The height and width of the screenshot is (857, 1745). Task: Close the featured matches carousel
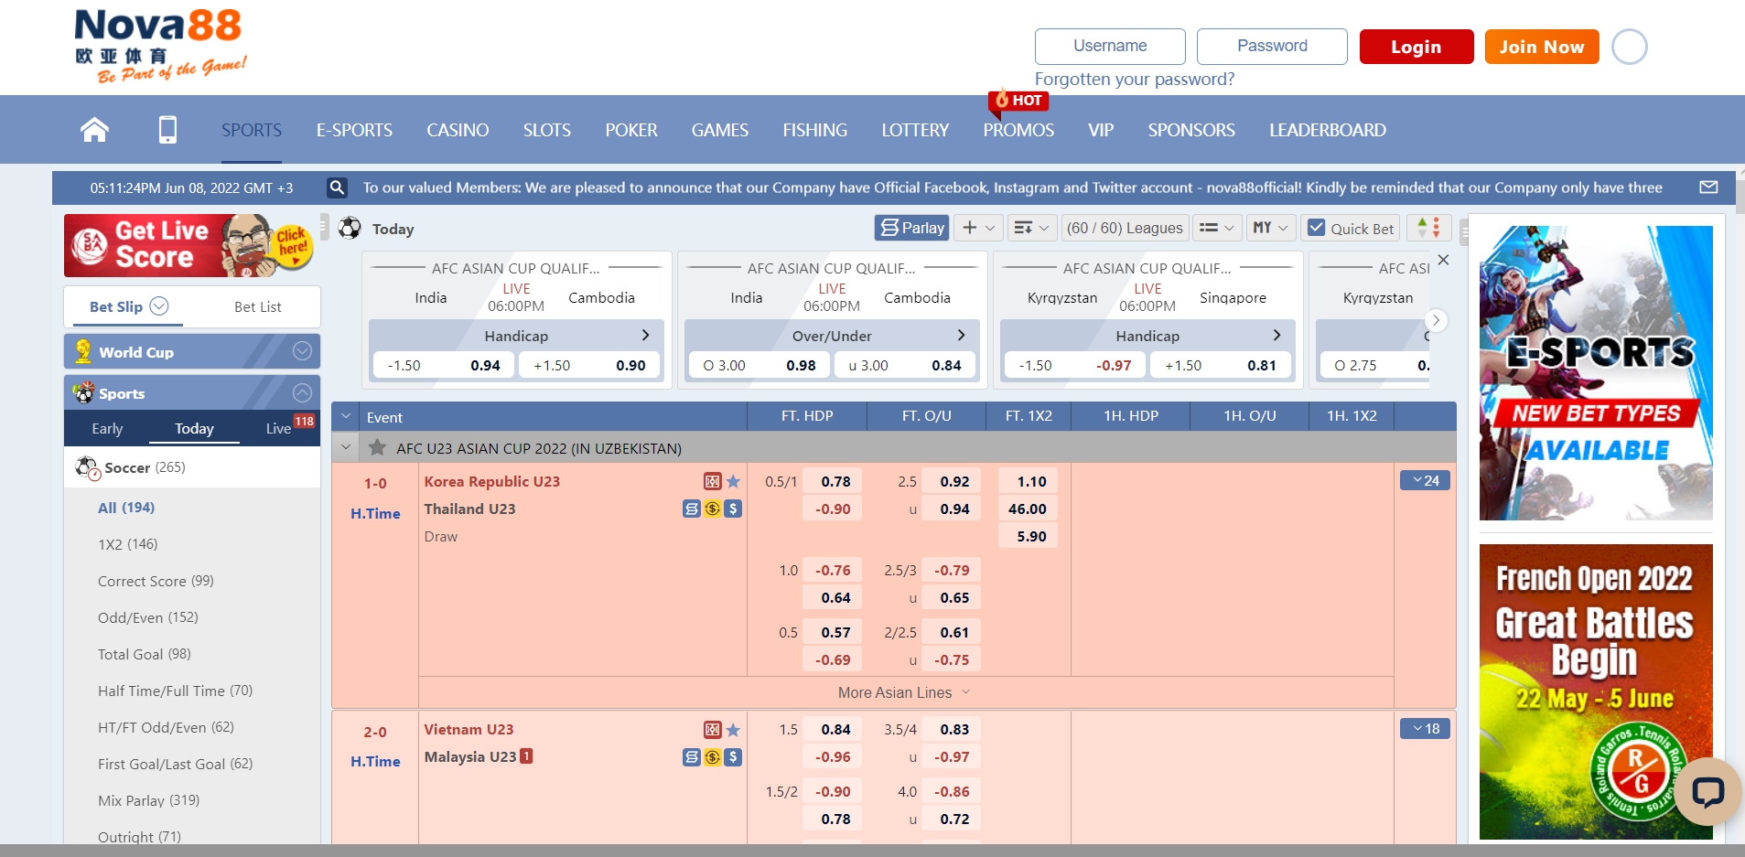pyautogui.click(x=1443, y=260)
